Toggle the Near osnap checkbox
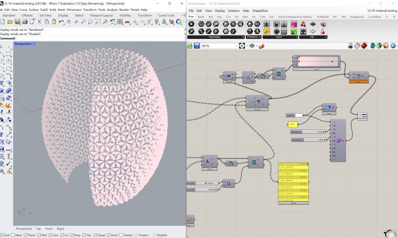The width and height of the screenshot is (398, 238). click(13, 235)
